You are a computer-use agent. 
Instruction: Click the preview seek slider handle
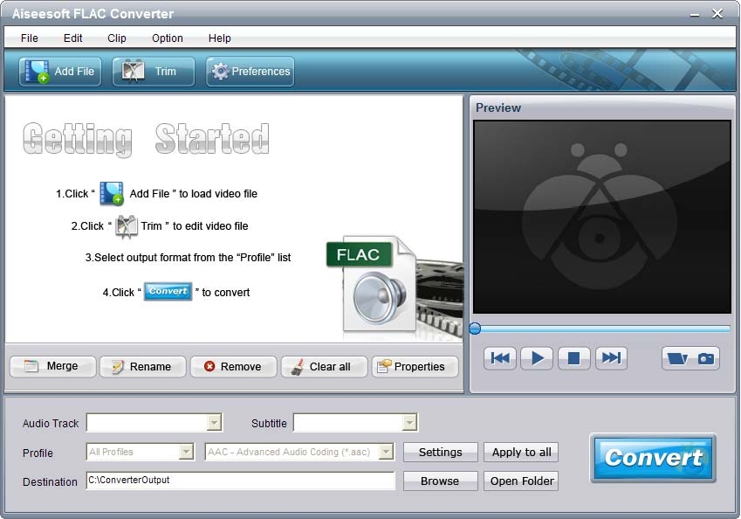coord(476,329)
